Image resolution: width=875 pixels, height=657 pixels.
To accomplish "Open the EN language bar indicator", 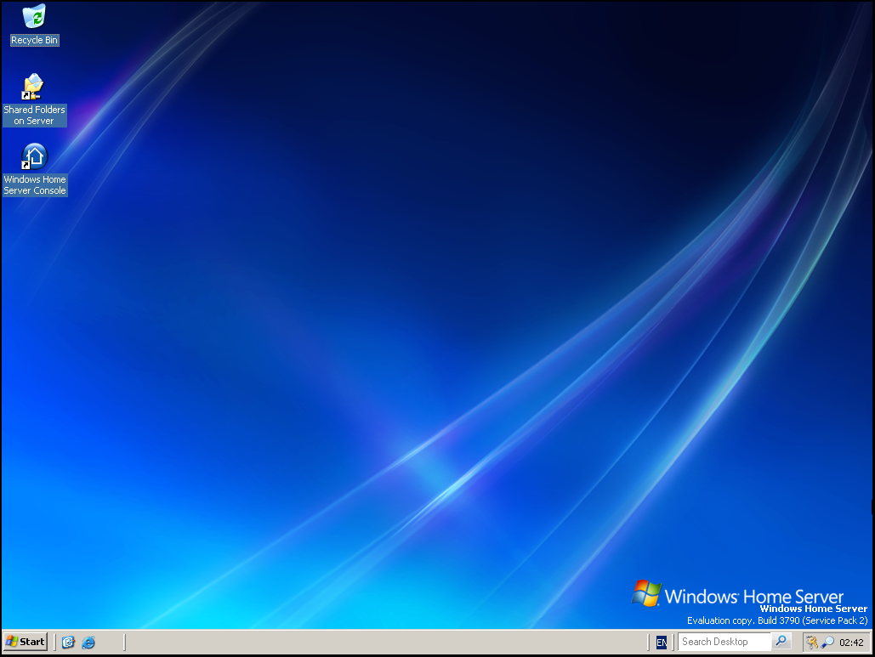I will [x=662, y=643].
